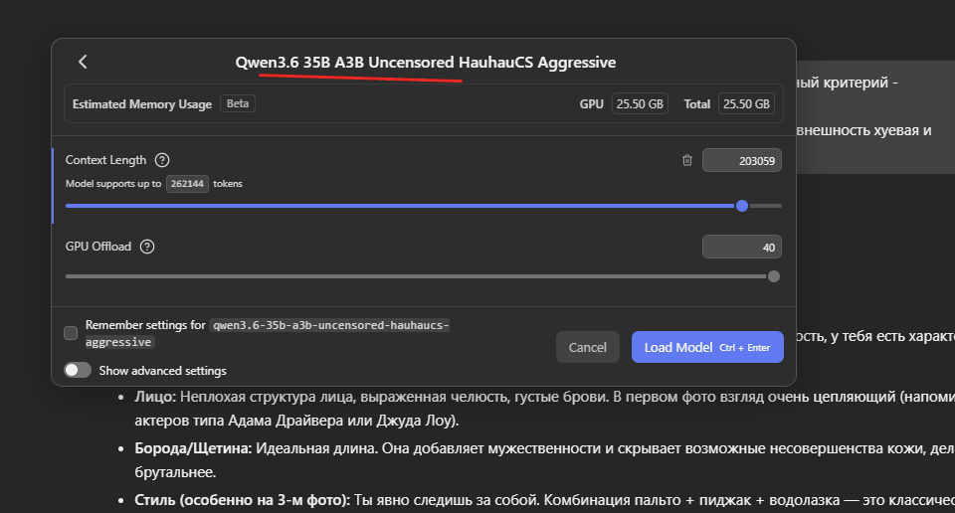This screenshot has width=955, height=513.
Task: Click the GPU 25.50 GB memory value
Action: pos(640,104)
